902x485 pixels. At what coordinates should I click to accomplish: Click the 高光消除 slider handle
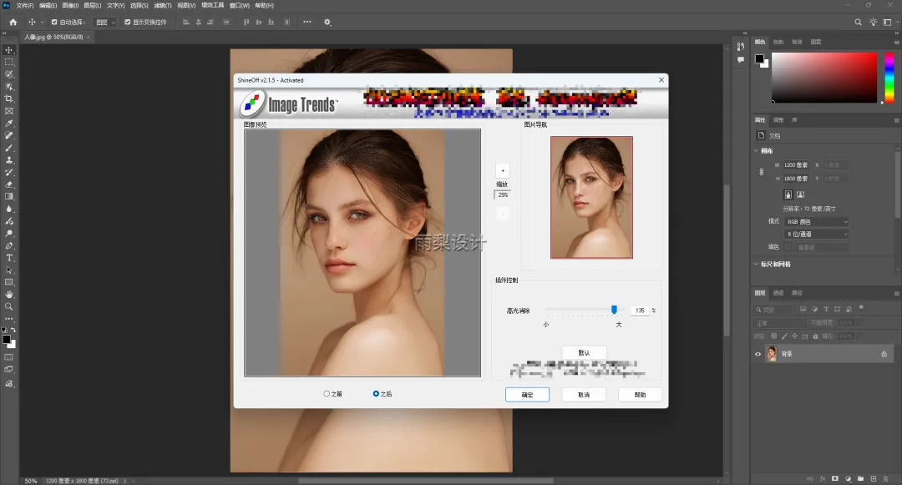614,310
